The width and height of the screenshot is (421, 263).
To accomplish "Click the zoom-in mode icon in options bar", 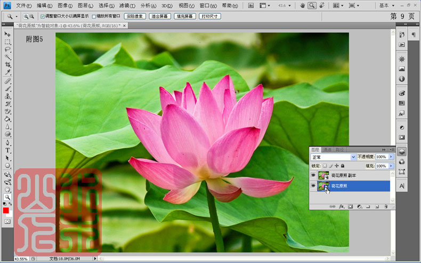I will point(26,17).
